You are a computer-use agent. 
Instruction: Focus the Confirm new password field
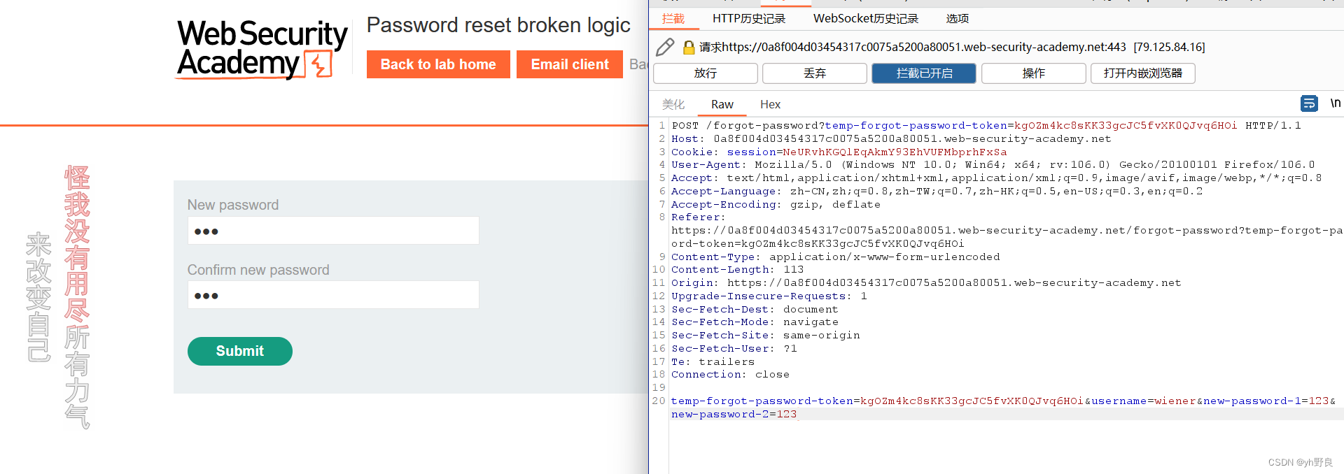click(333, 295)
